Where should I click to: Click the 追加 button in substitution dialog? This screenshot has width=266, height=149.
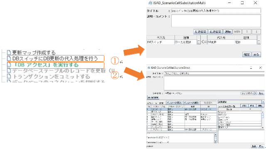tap(227, 31)
